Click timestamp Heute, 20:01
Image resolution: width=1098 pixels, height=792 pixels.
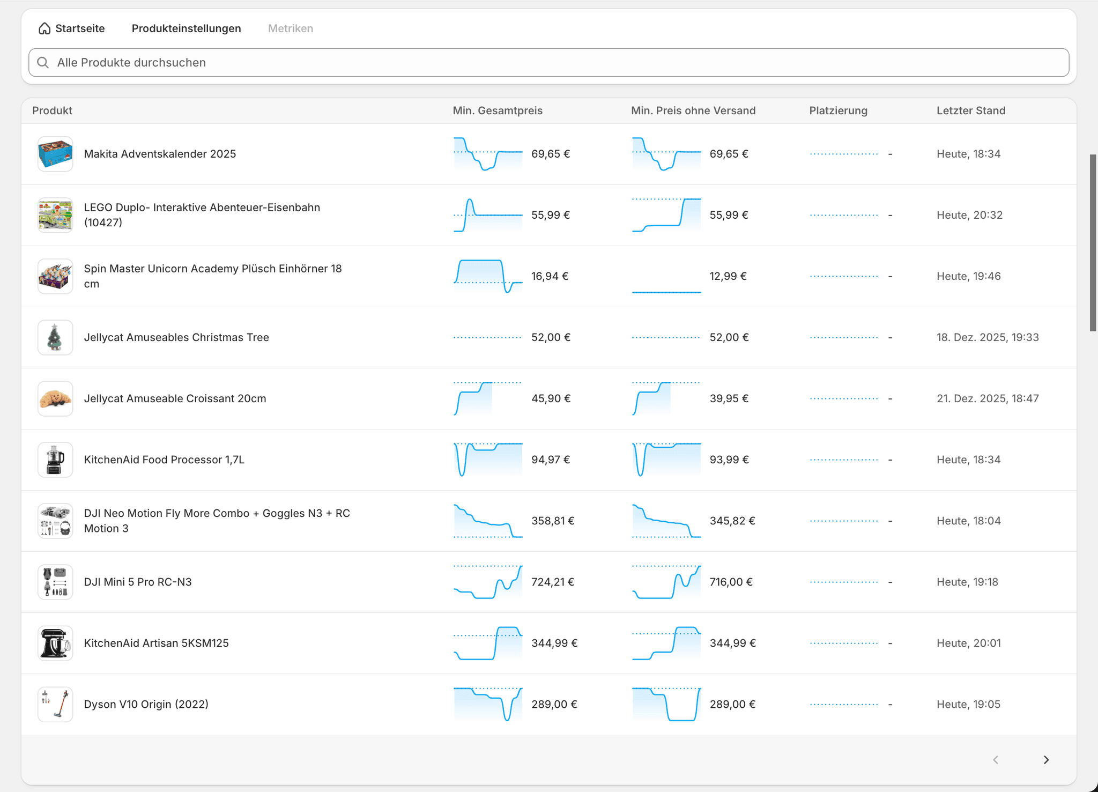coord(969,643)
